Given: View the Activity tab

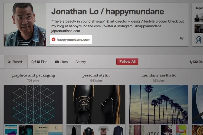Looking at the screenshot, I should (81, 62).
